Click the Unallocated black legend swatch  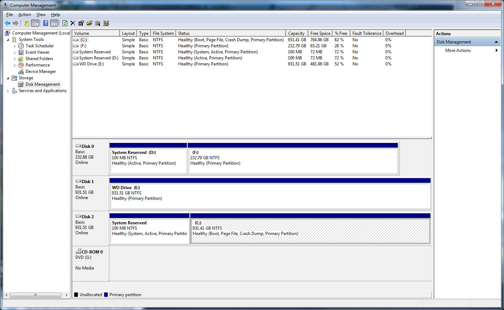pyautogui.click(x=76, y=295)
